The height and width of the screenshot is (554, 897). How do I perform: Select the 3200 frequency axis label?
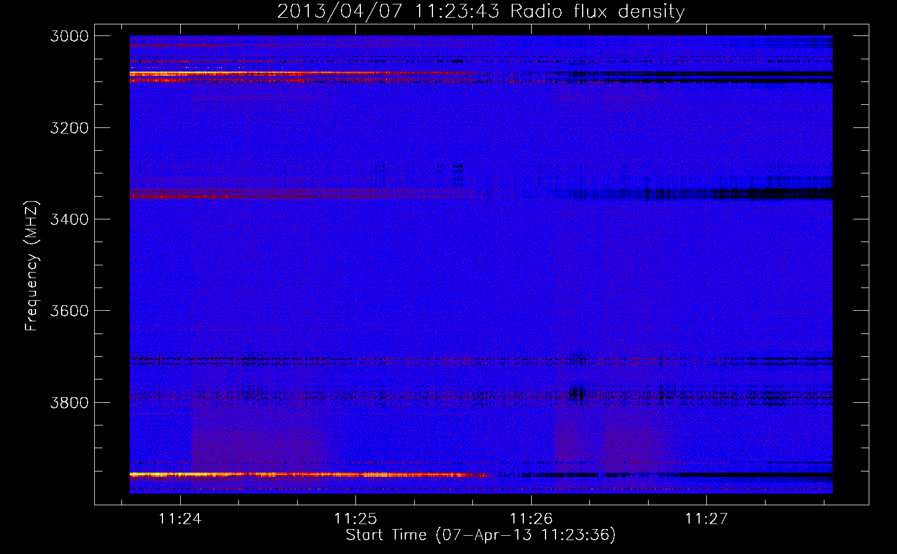[x=69, y=128]
